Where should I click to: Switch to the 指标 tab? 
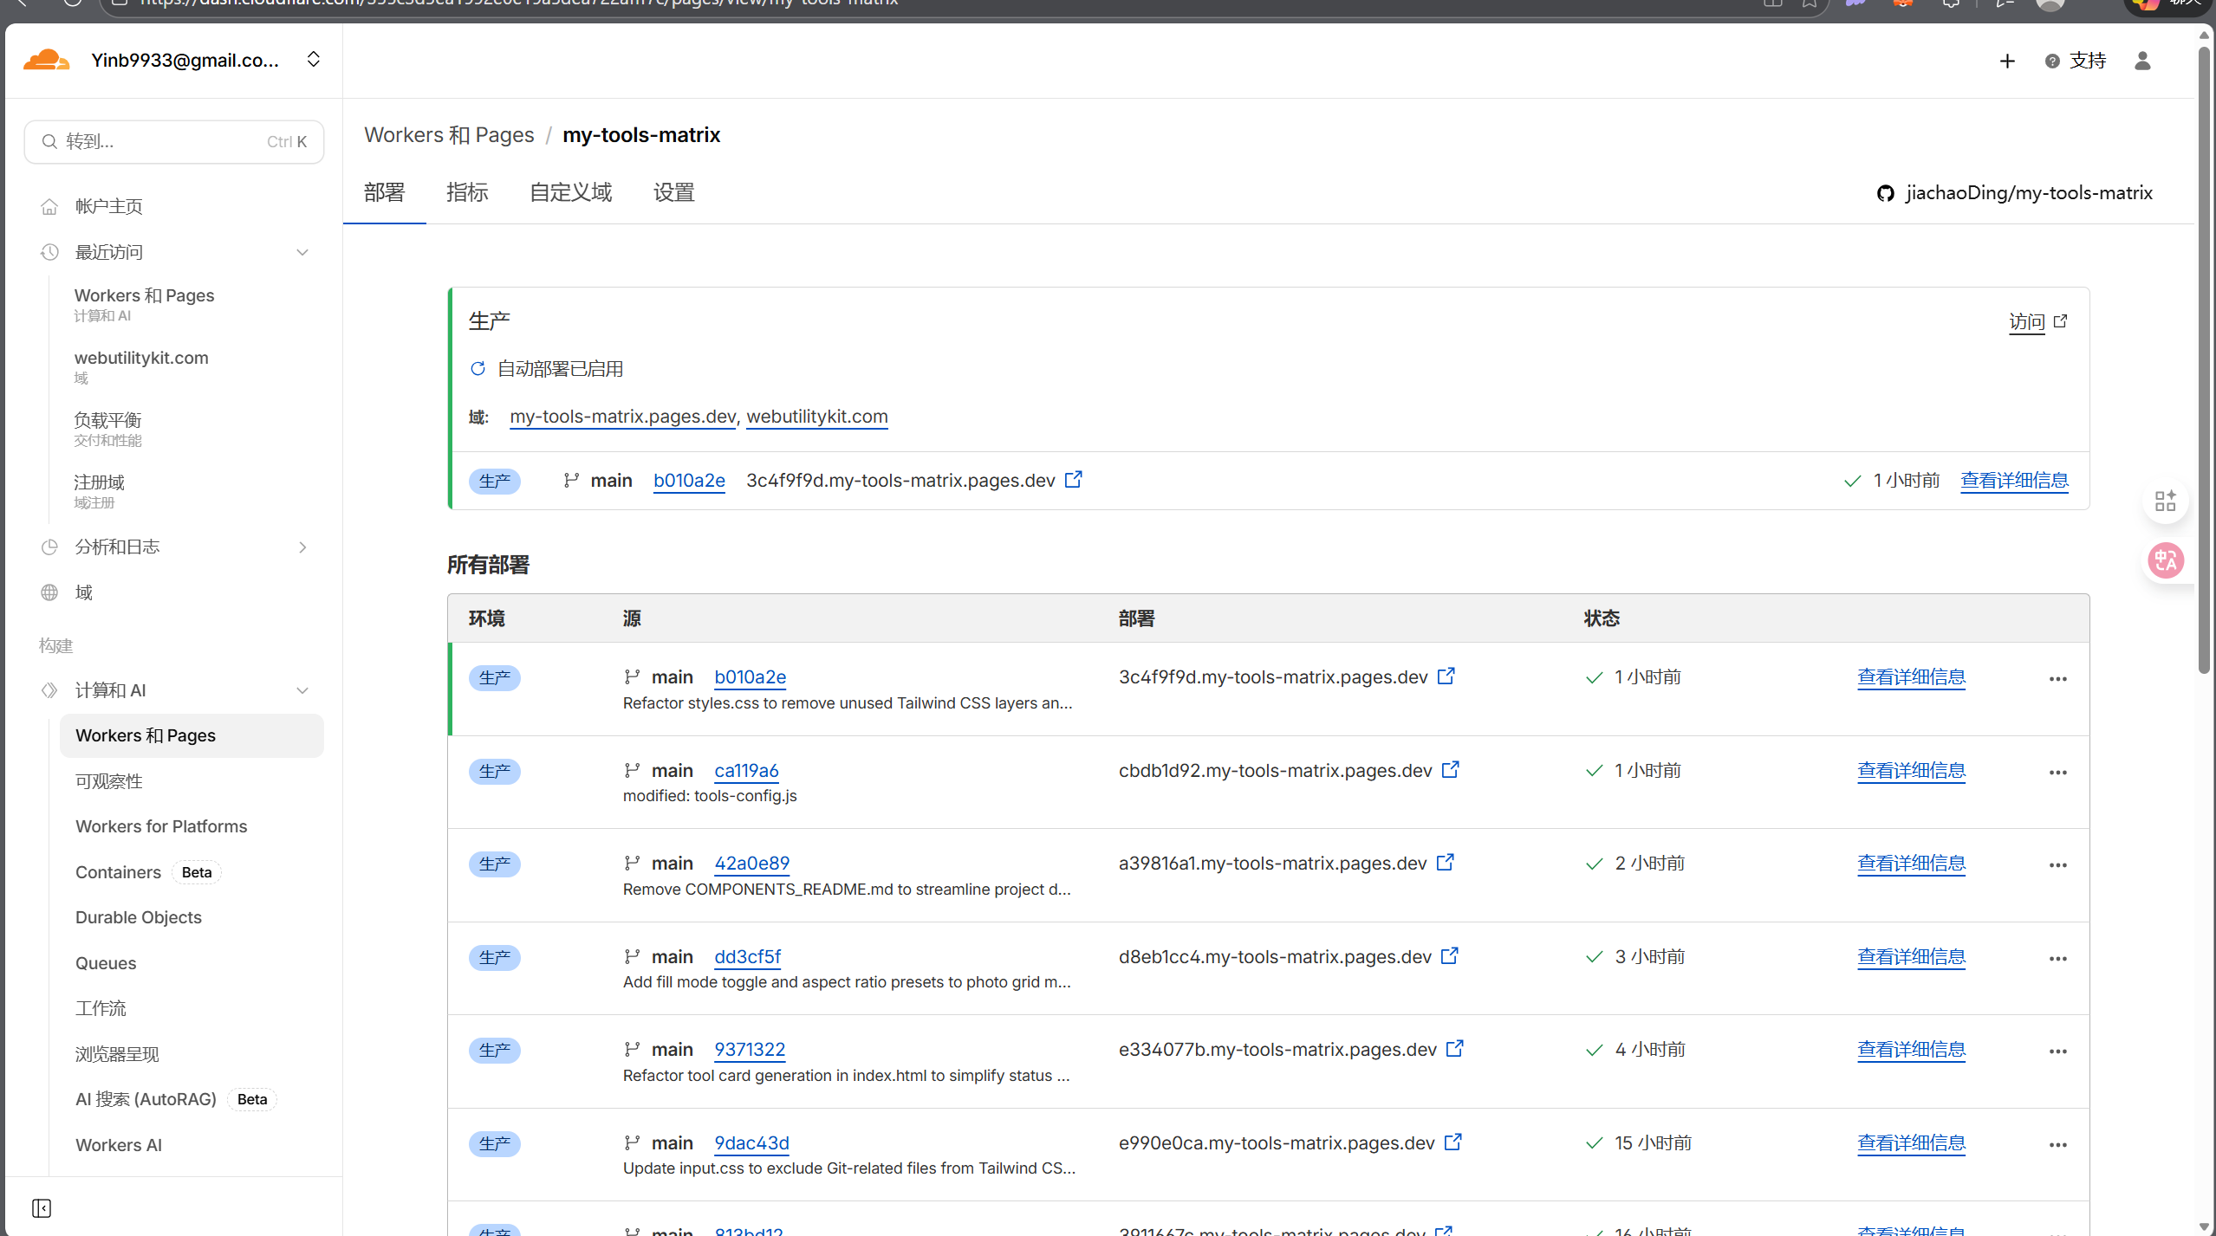467,192
